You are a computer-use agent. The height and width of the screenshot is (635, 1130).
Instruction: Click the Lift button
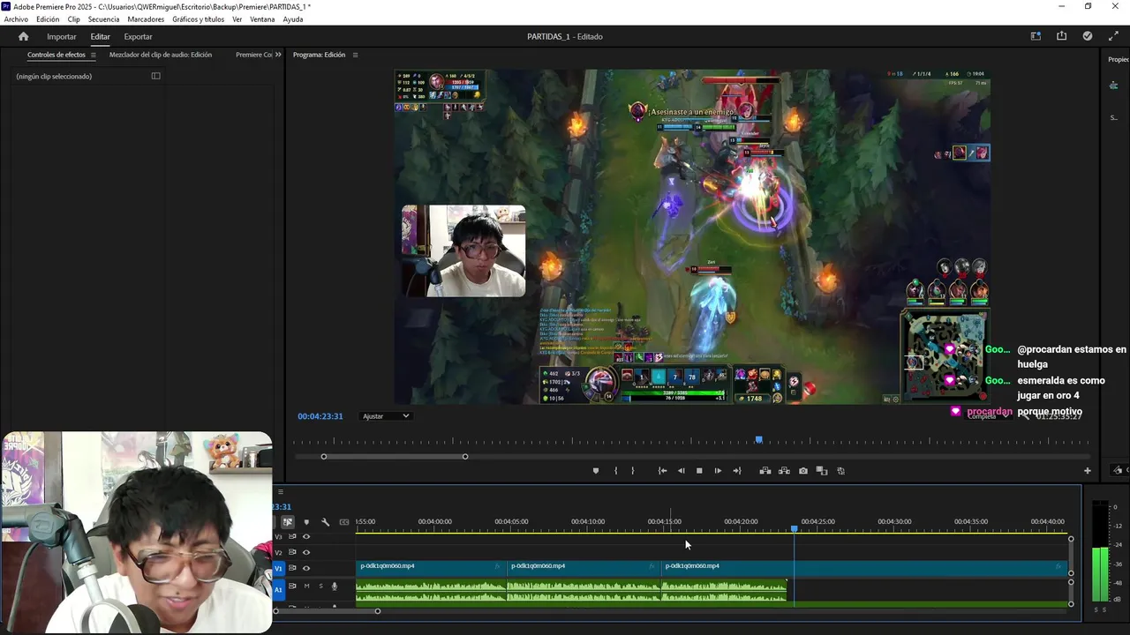tap(765, 471)
